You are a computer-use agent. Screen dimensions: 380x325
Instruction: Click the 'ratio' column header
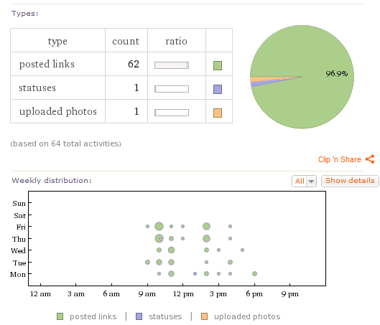tap(177, 41)
